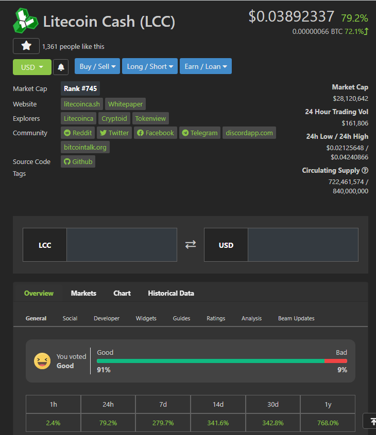Open the USD currency dropdown

tap(32, 67)
